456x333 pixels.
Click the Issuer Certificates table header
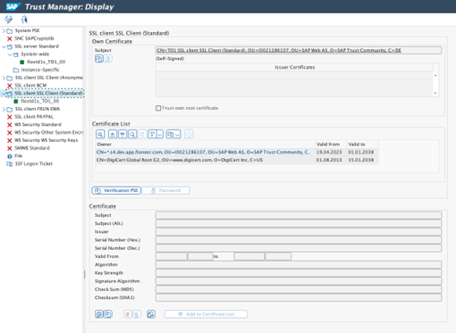(294, 67)
